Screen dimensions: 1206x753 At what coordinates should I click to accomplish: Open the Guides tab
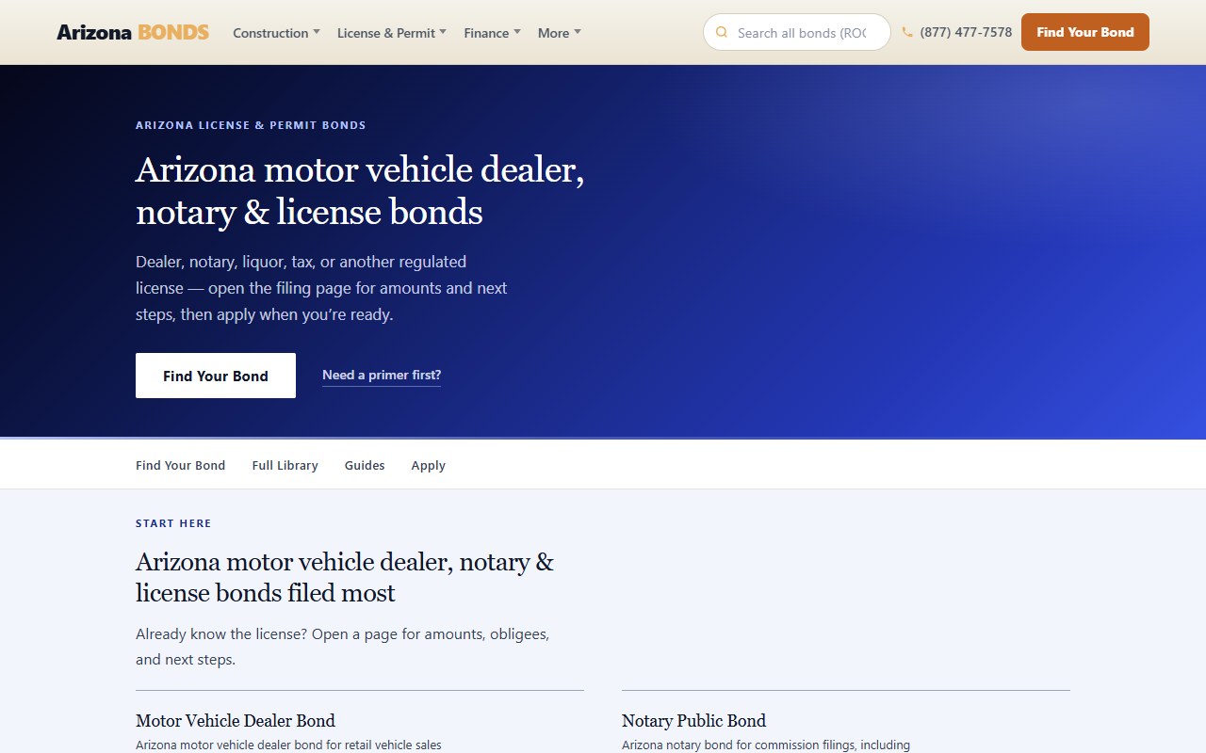(365, 465)
